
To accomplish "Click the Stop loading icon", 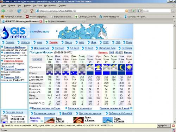I will tap(25, 11).
